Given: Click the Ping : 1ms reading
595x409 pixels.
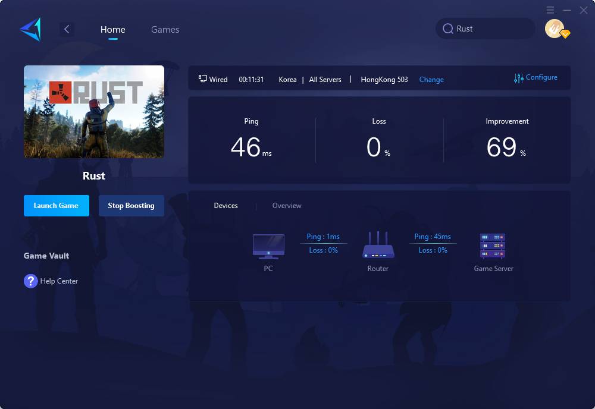Looking at the screenshot, I should (323, 237).
